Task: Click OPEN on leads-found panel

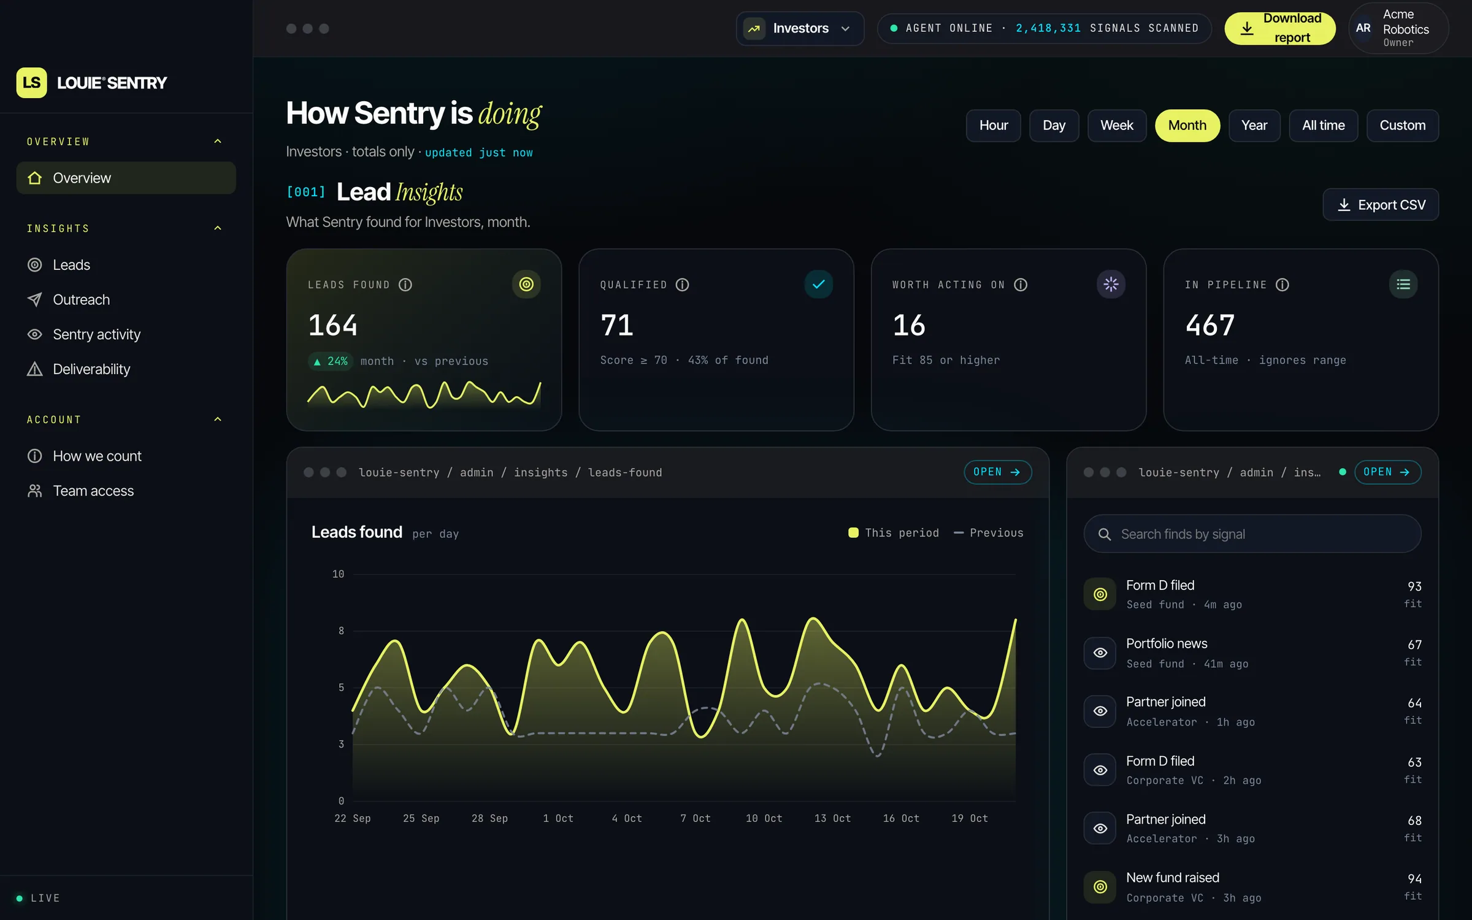Action: tap(998, 472)
